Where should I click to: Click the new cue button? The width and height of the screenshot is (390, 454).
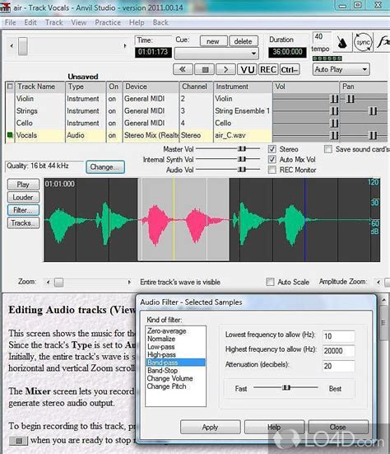[213, 41]
